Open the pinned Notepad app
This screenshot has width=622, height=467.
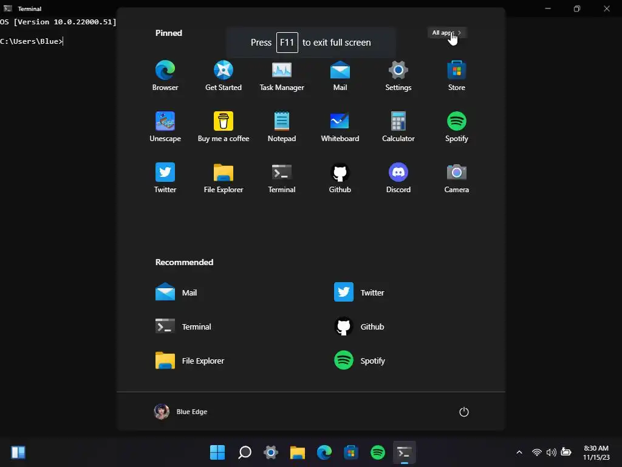(282, 127)
